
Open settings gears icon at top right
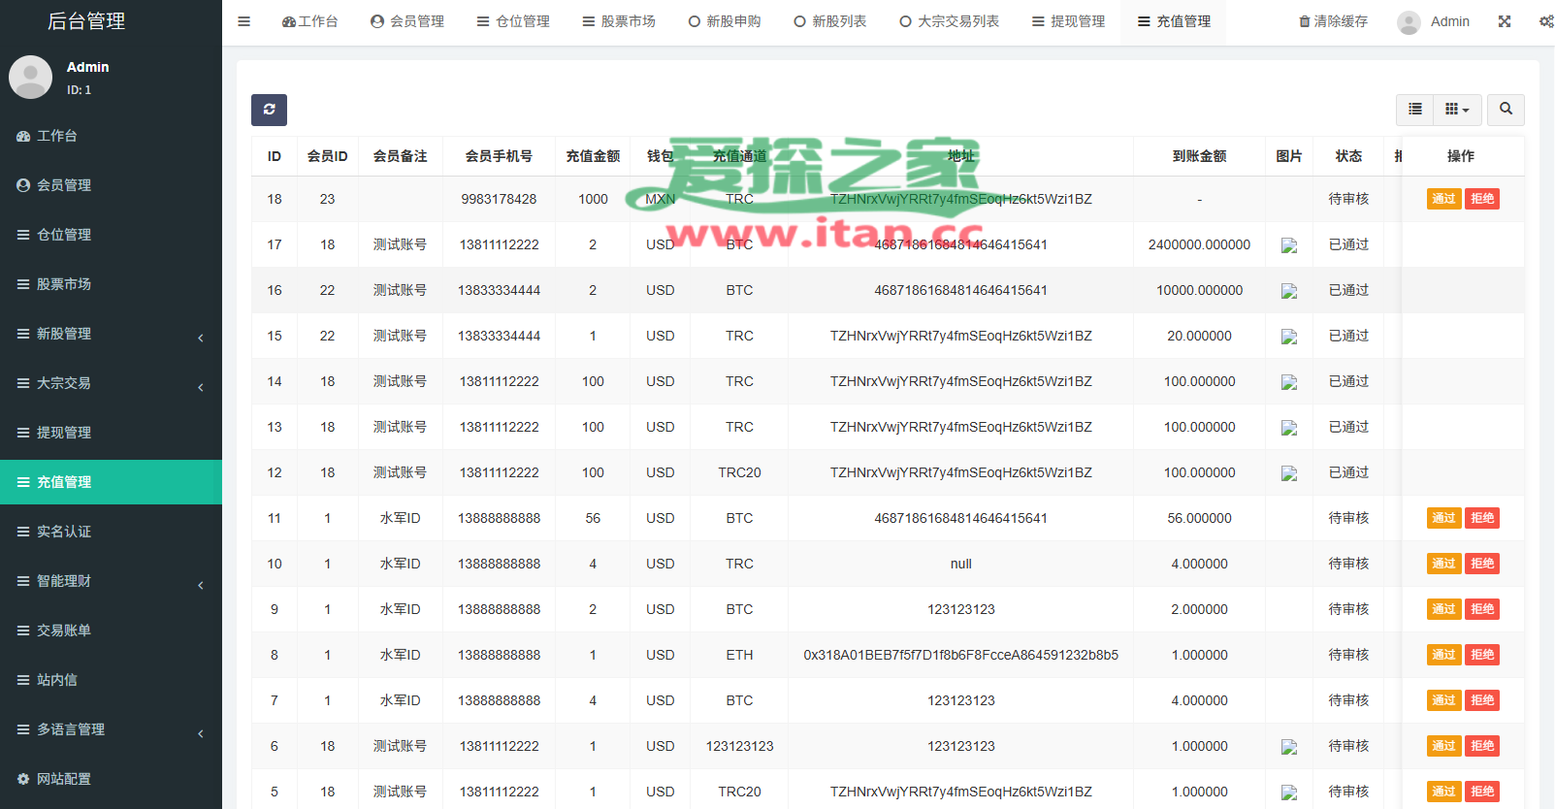(1545, 21)
